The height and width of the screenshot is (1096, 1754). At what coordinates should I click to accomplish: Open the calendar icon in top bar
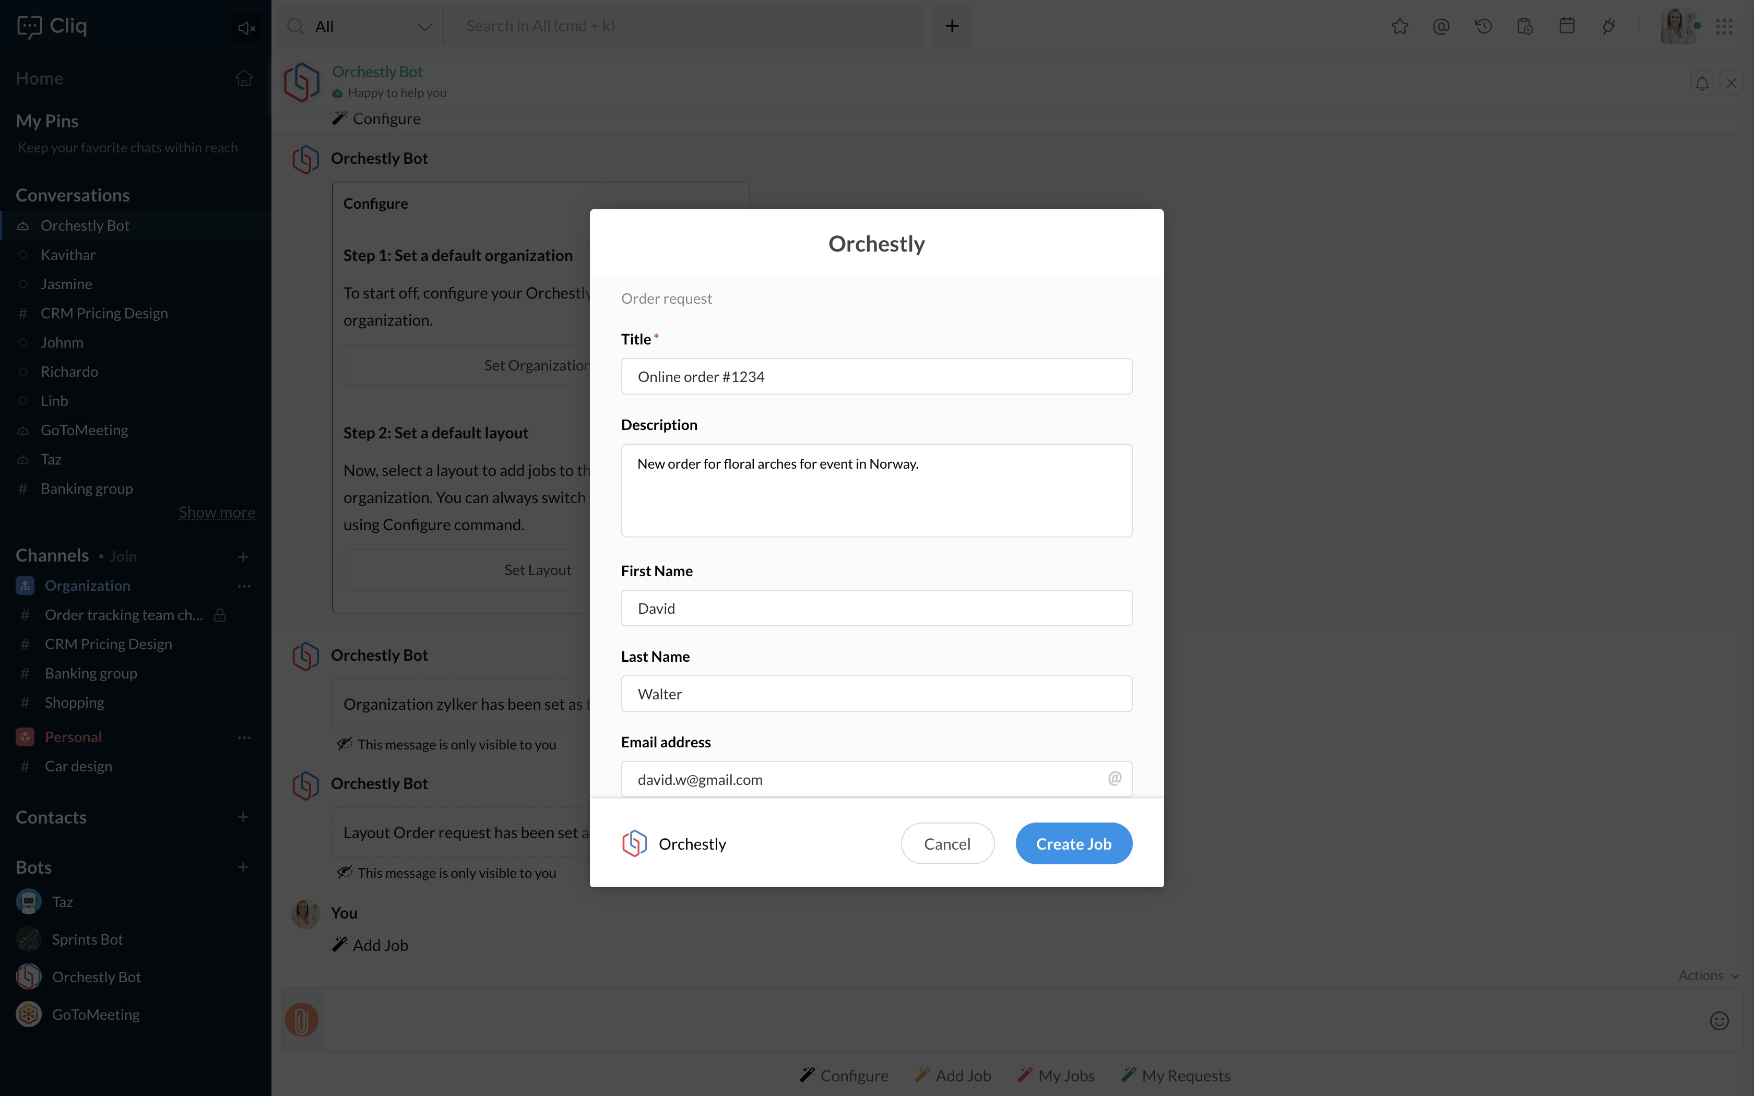[x=1566, y=26]
